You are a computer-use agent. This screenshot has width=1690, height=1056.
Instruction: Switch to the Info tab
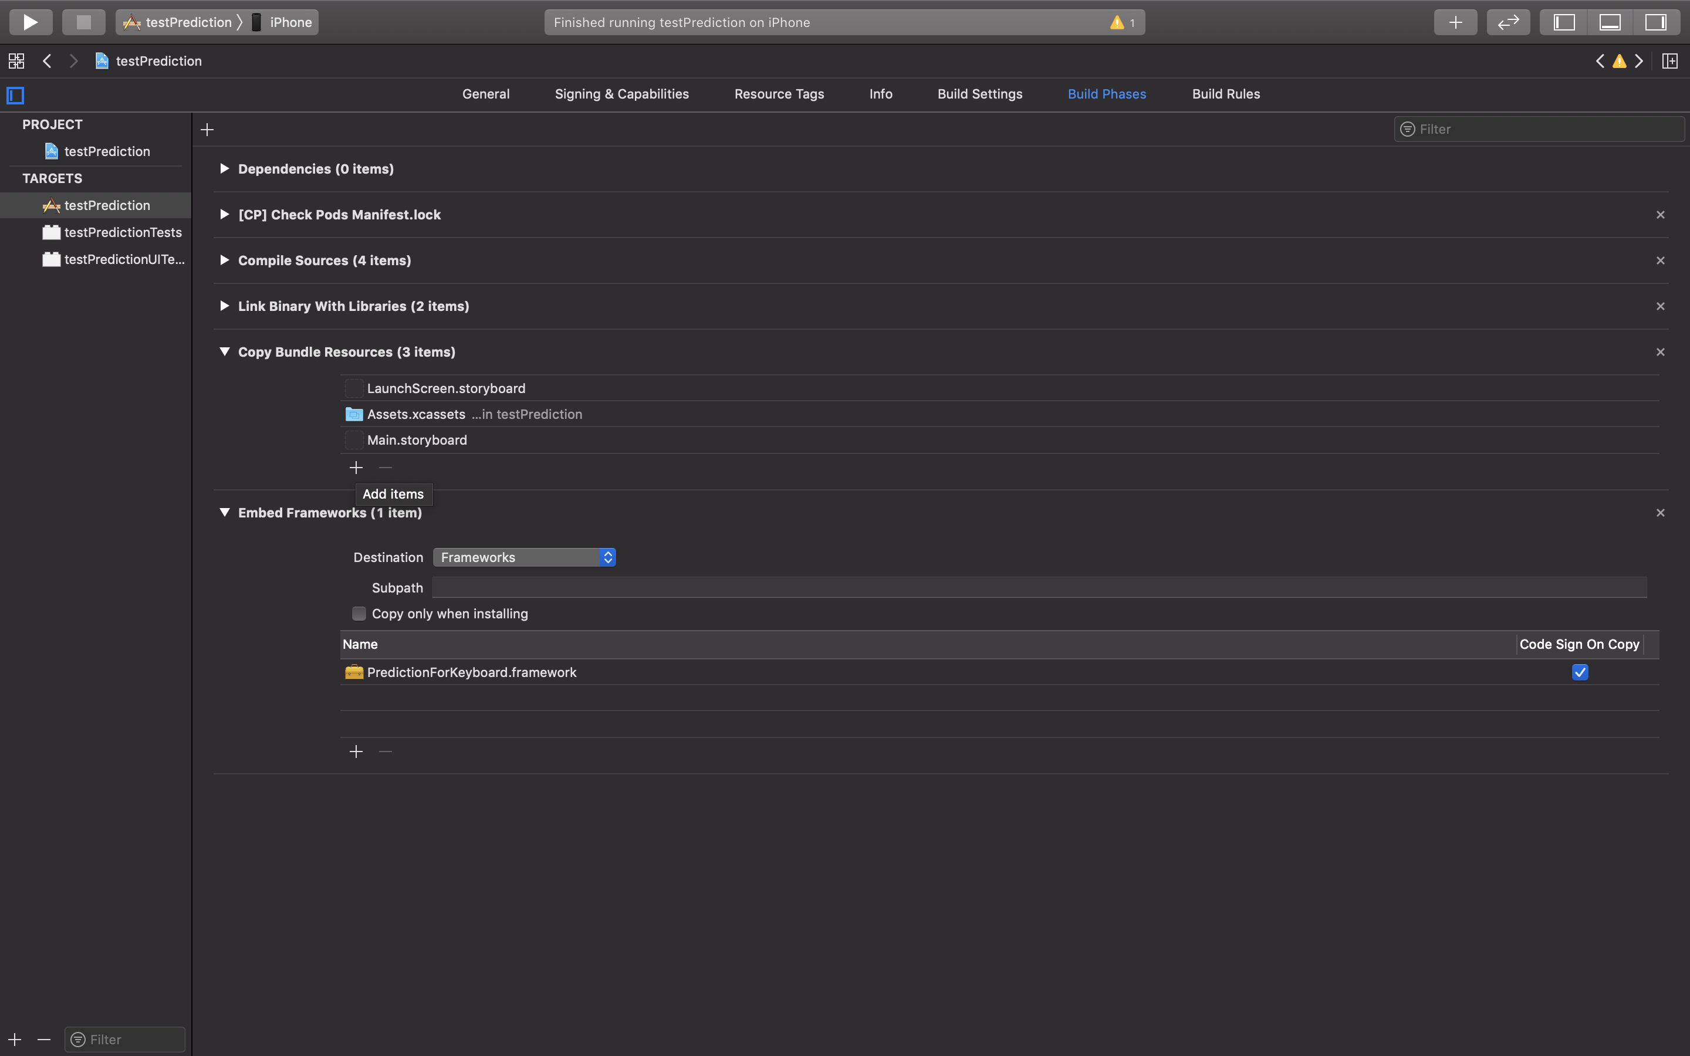[x=881, y=94]
